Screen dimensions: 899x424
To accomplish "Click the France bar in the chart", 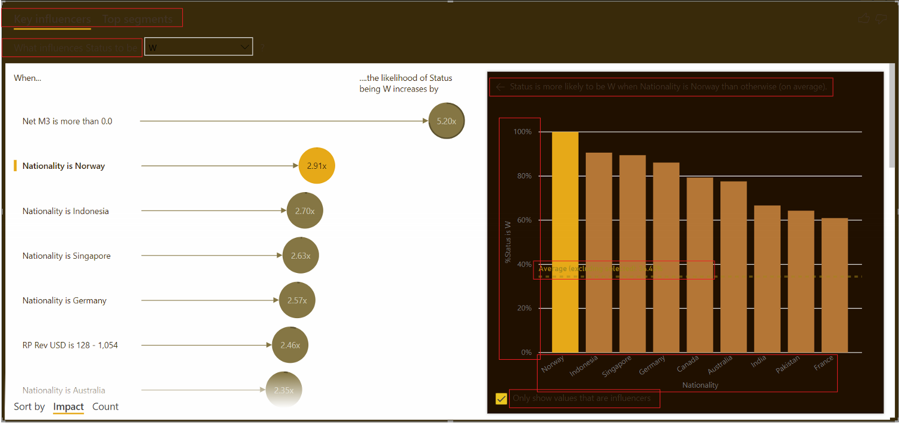I will point(835,285).
